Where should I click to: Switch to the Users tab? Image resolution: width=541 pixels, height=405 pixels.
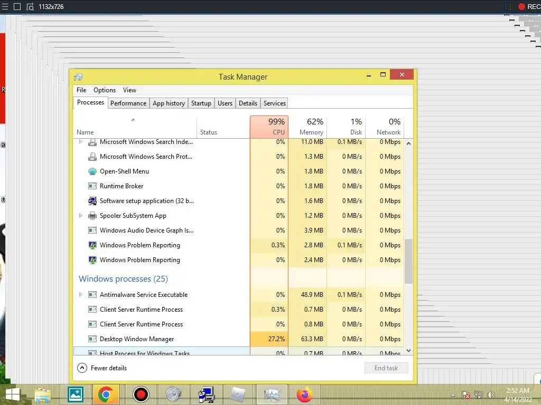click(x=225, y=103)
